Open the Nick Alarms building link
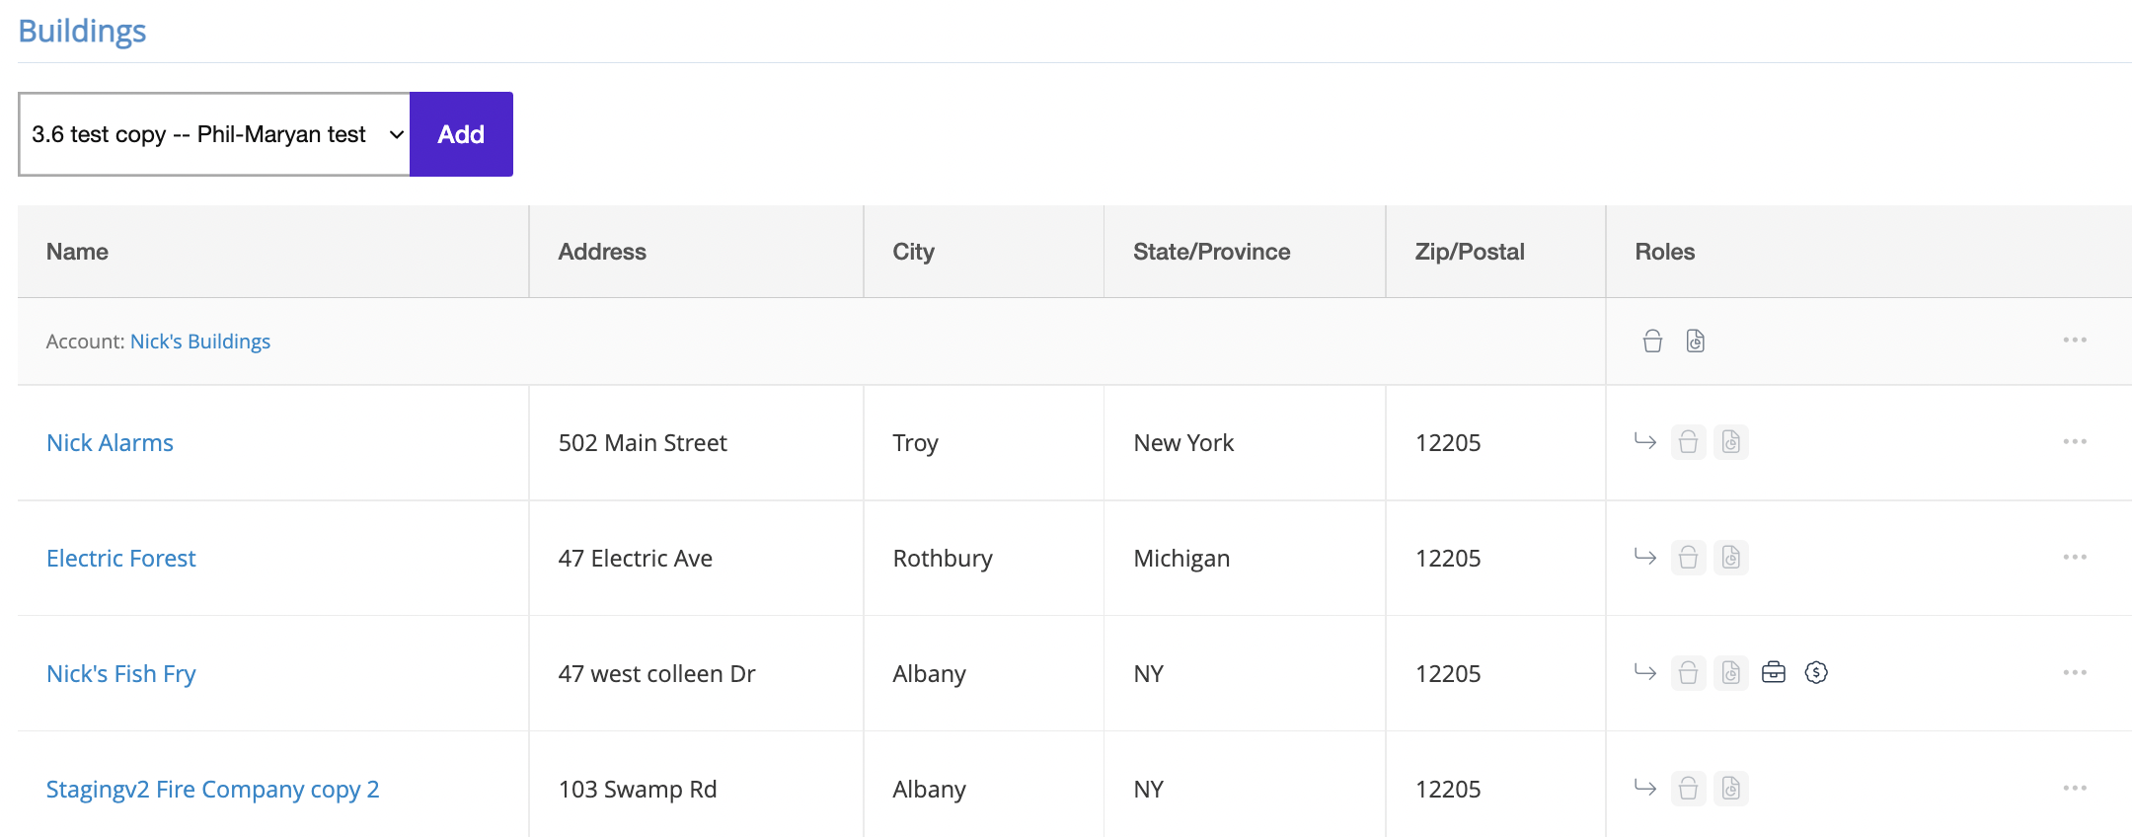The image size is (2132, 837). pos(110,443)
